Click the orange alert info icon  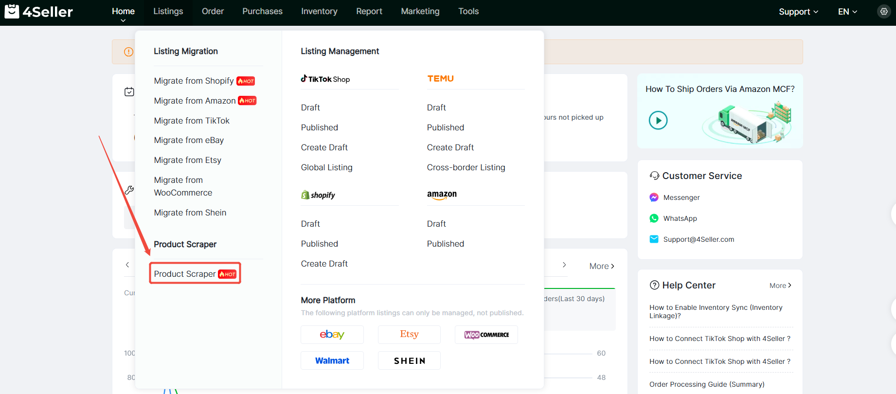click(128, 52)
